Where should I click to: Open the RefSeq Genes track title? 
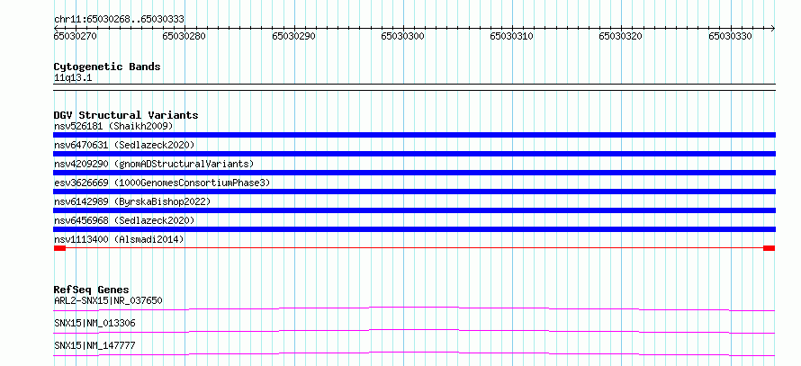pyautogui.click(x=92, y=290)
